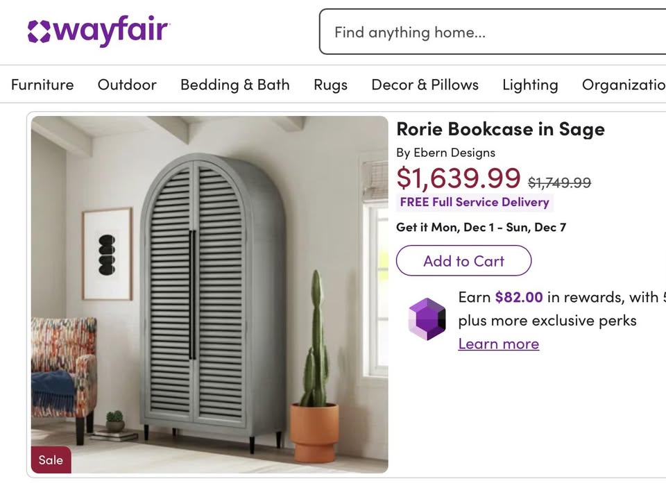Click the FREE Full Service Delivery badge
This screenshot has height=488, width=666.
tap(475, 203)
